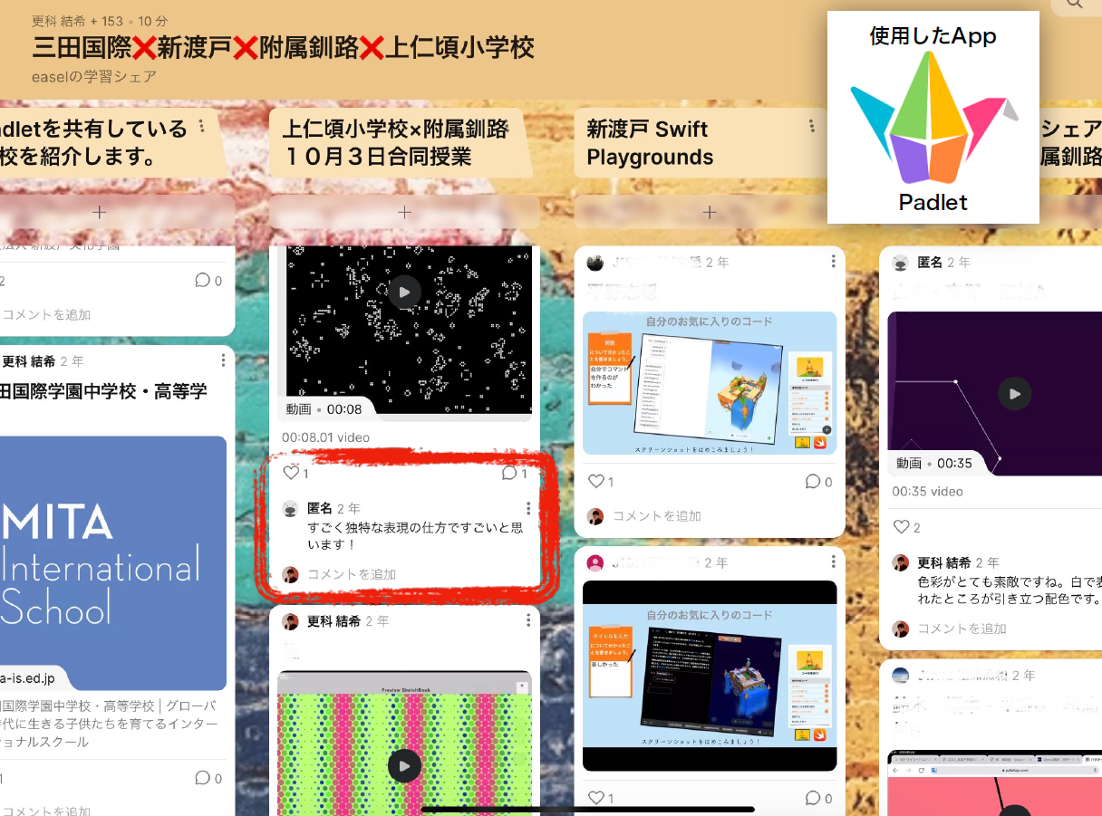
Task: Open first 自分のお気に入りのコード screenshot image
Action: [x=709, y=383]
